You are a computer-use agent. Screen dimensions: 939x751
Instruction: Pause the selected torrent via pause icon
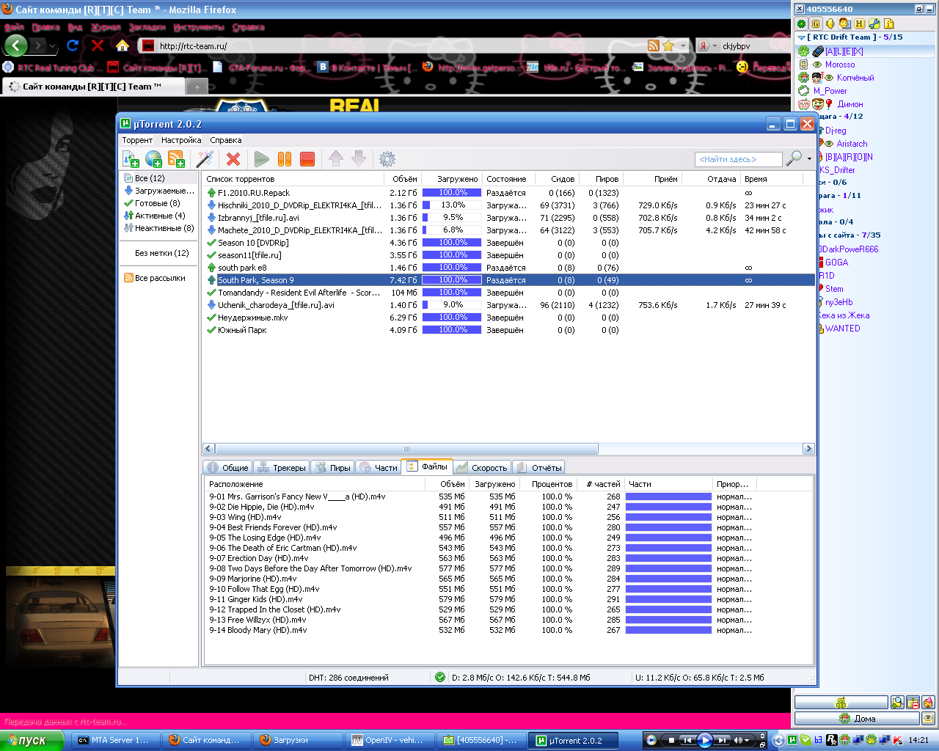coord(285,159)
